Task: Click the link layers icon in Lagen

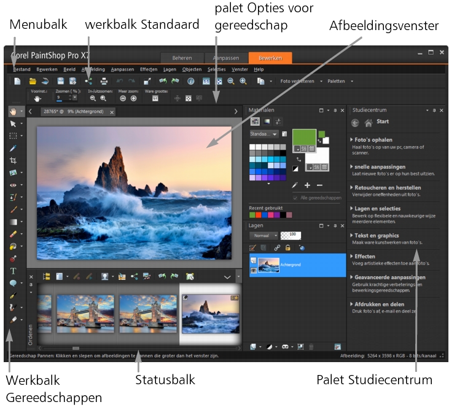Action: coord(277,248)
